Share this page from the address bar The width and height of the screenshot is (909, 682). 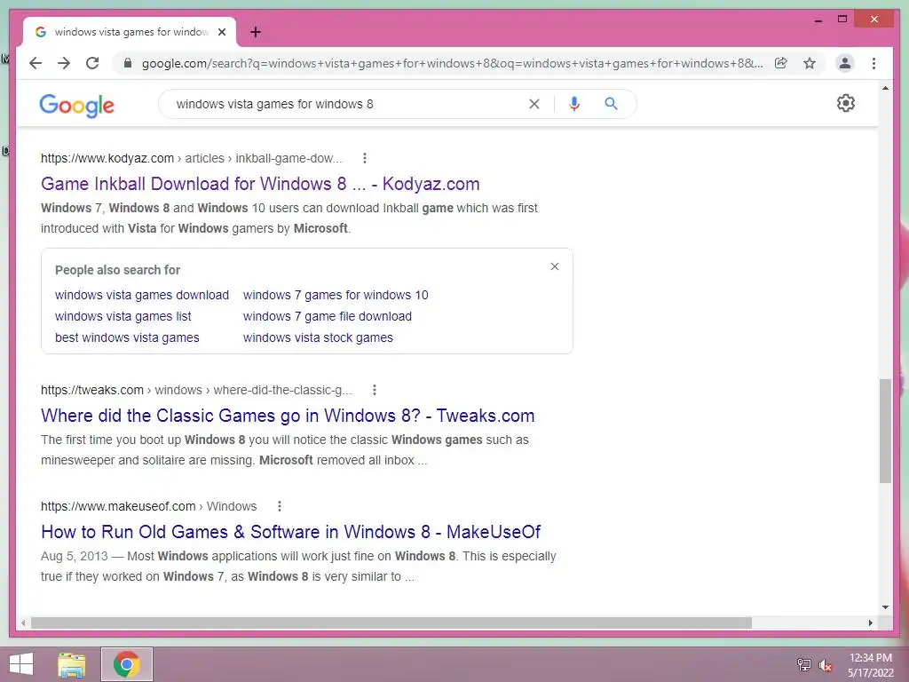click(x=781, y=63)
